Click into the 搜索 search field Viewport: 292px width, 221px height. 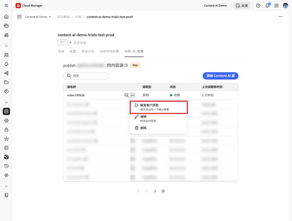[86, 76]
